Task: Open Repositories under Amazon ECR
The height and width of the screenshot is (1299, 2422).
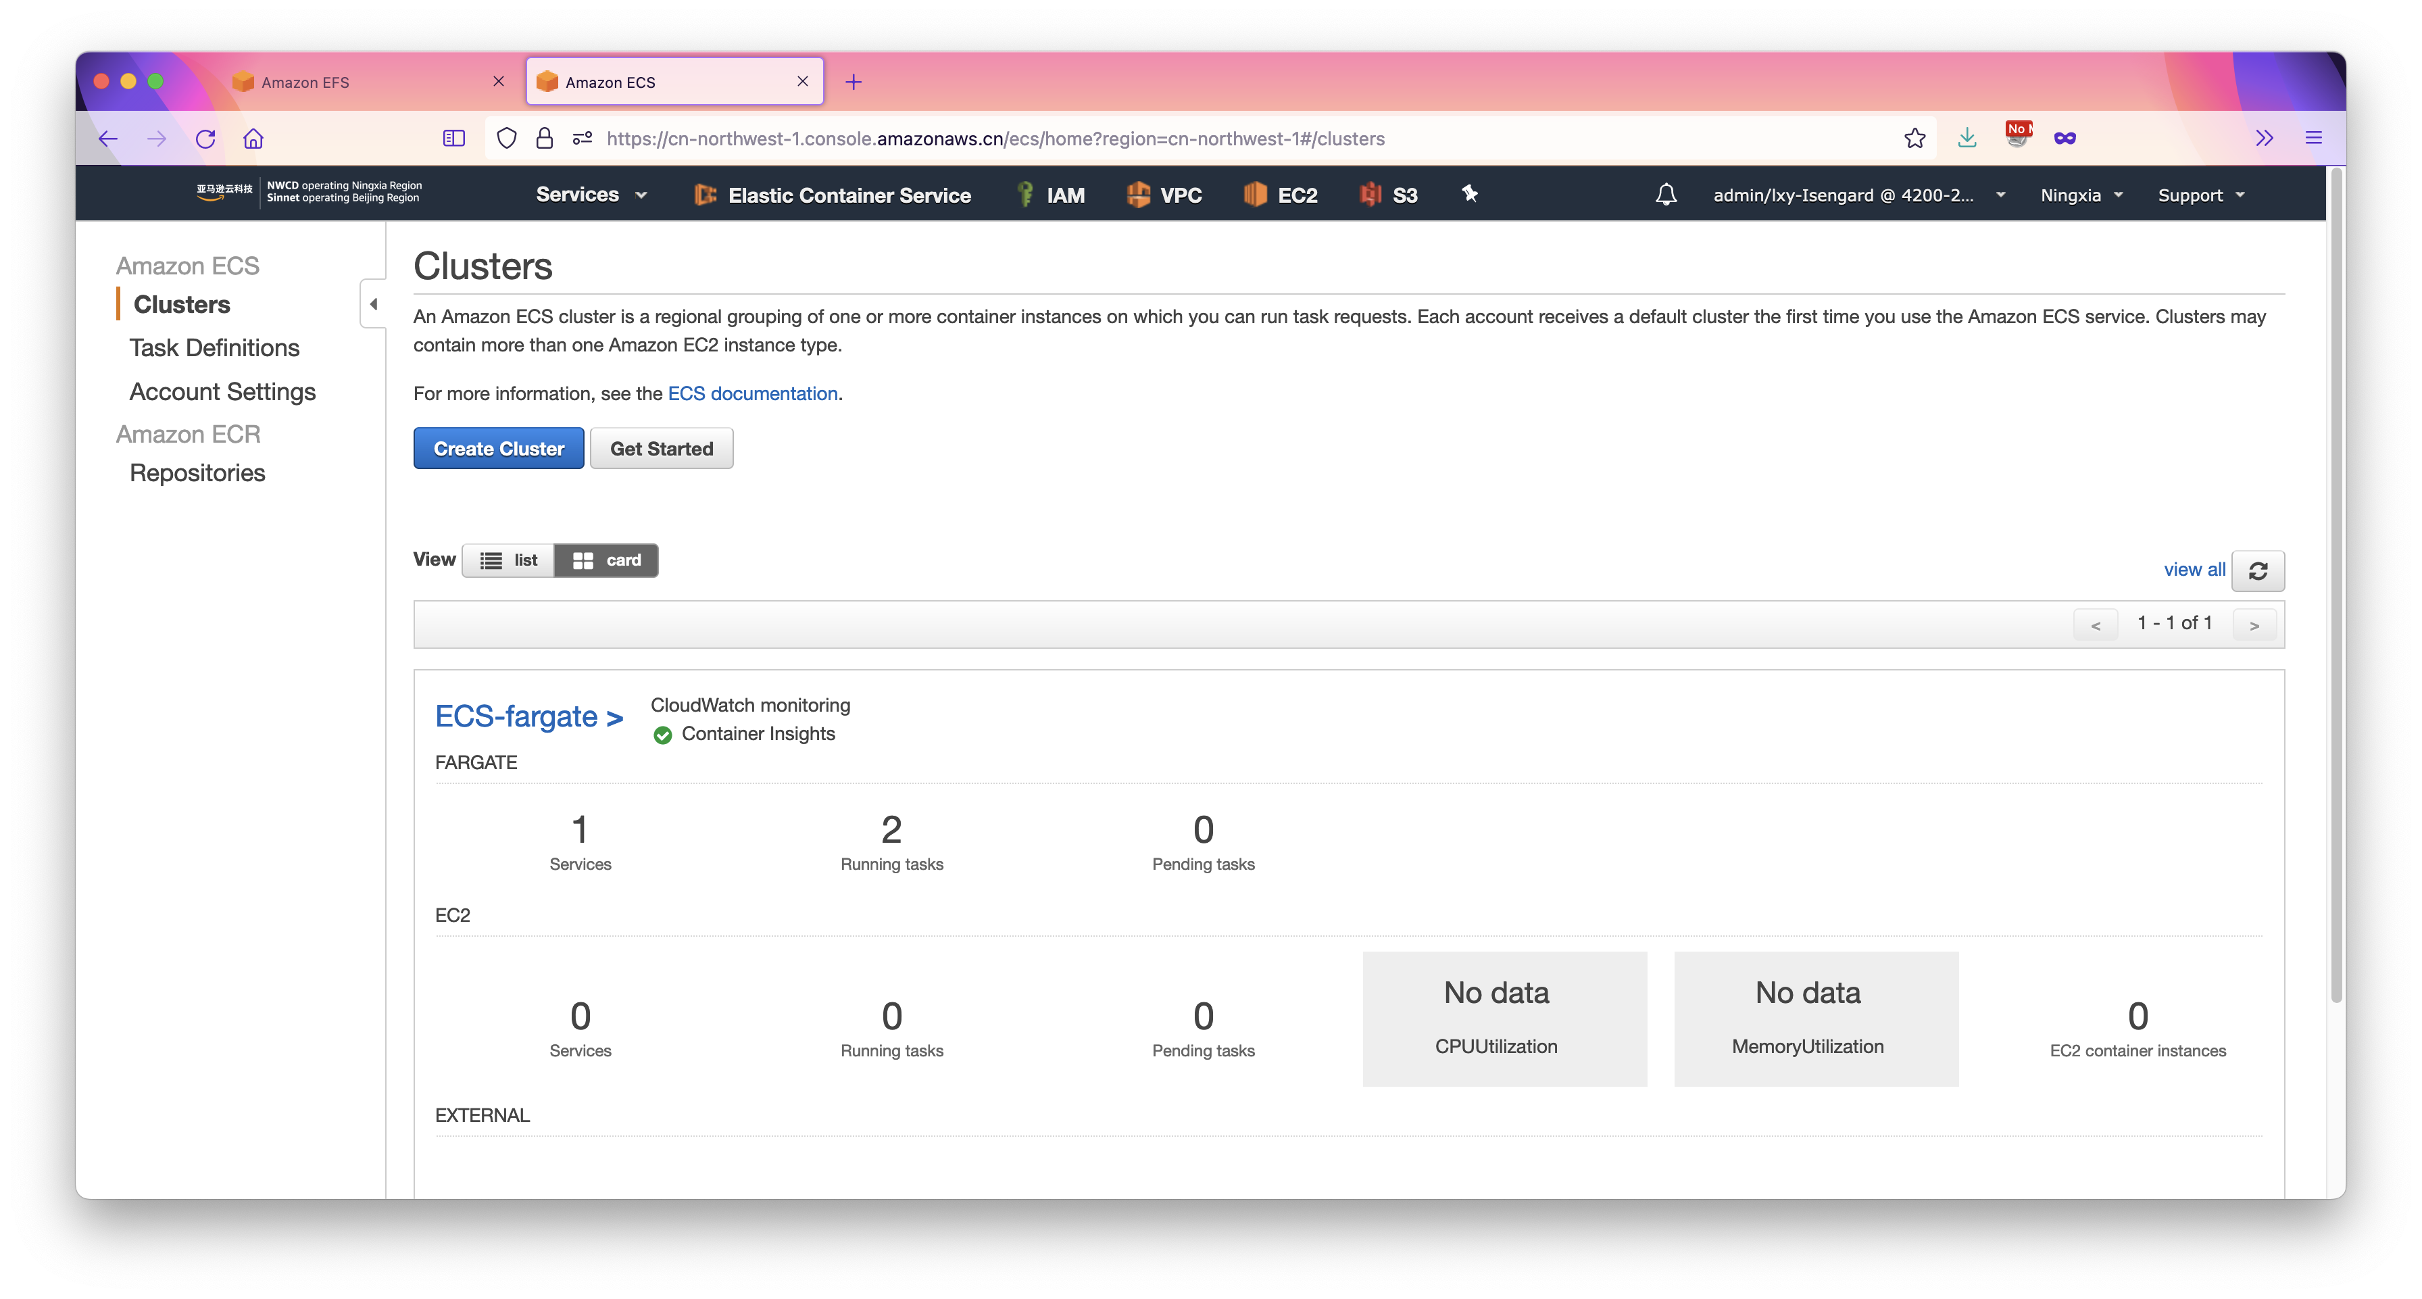Action: point(197,472)
